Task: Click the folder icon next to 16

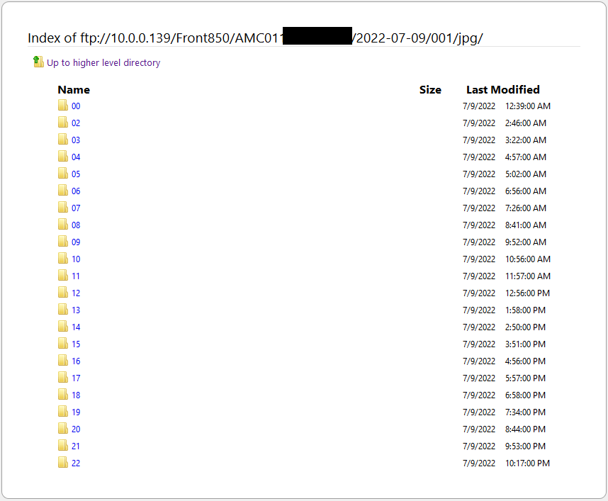Action: [63, 361]
